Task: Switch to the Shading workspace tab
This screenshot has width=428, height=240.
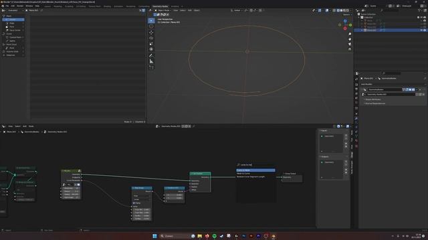Action: click(107, 6)
